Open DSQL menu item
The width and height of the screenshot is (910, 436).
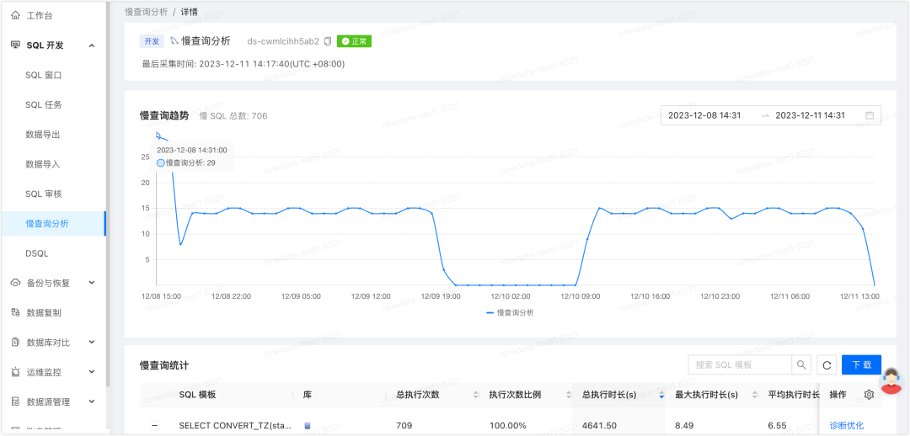(36, 253)
